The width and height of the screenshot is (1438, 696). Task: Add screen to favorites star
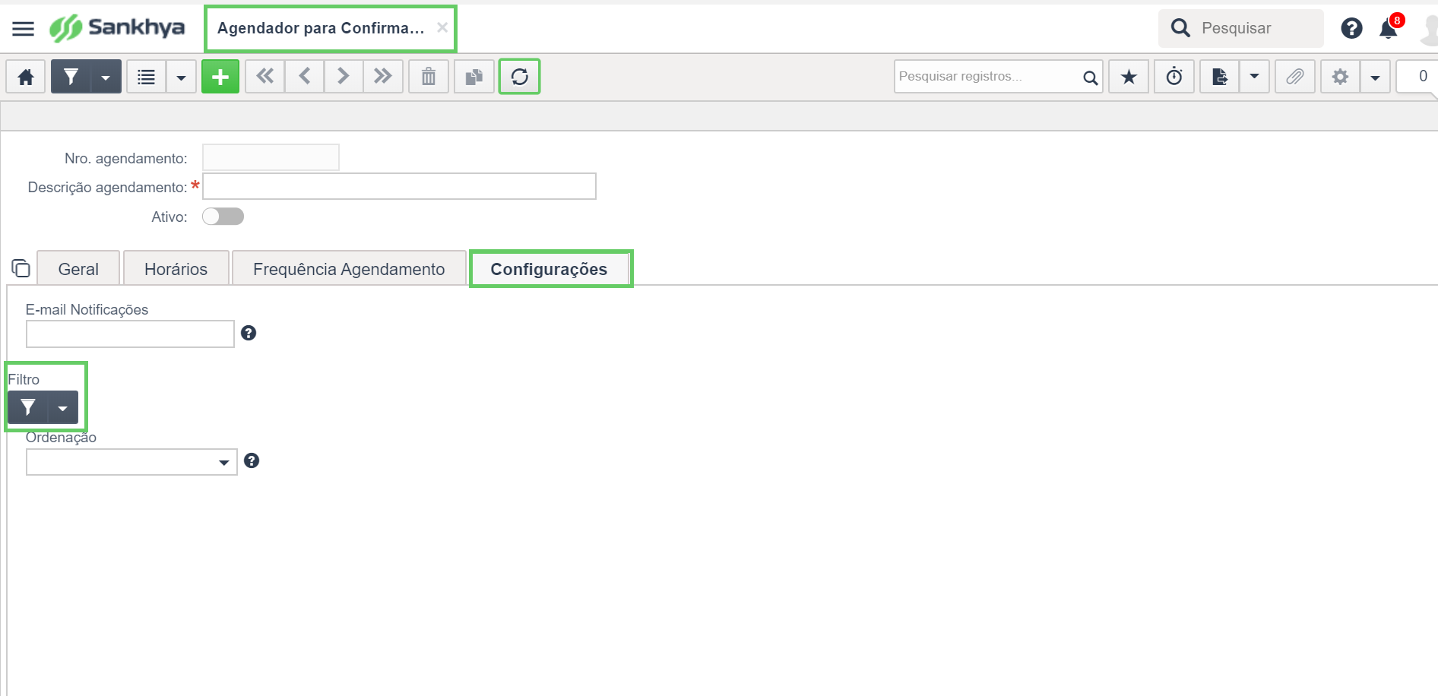click(x=1129, y=77)
